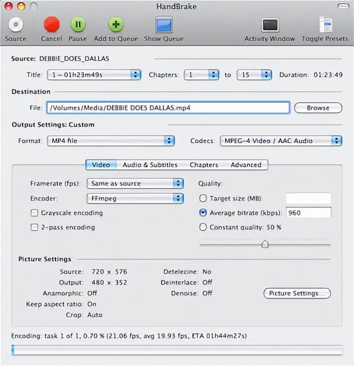354x366 pixels.
Task: Click the toolbar collapse pill in title bar
Action: (x=343, y=6)
